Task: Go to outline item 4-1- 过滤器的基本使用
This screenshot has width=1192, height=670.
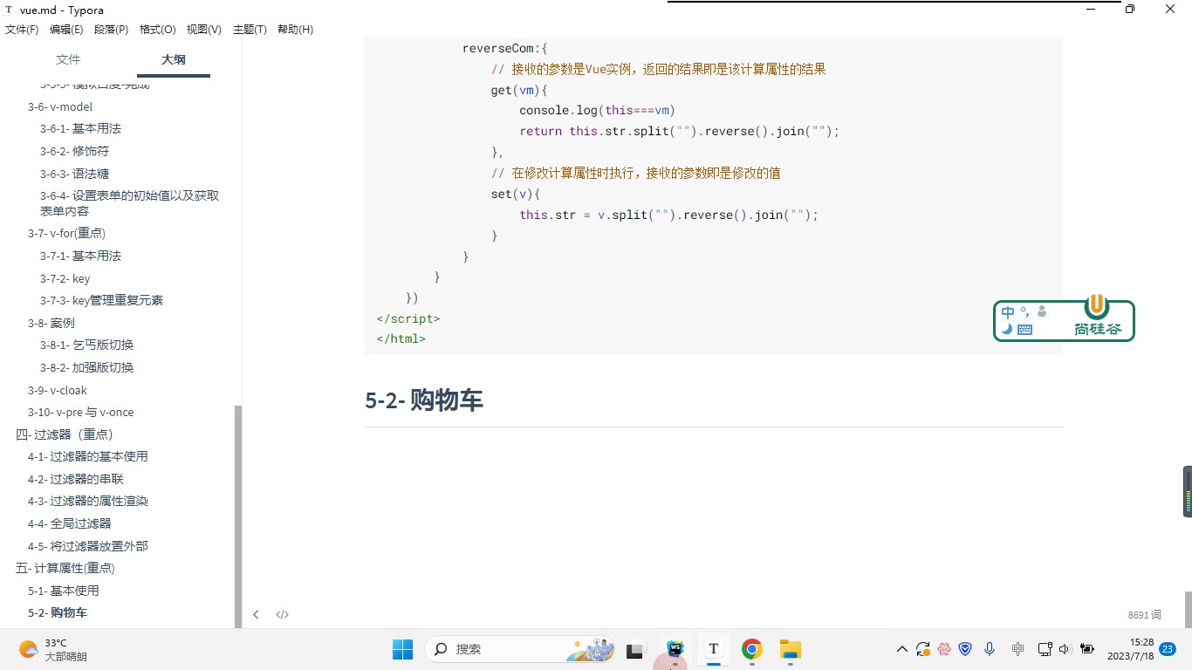Action: [88, 456]
